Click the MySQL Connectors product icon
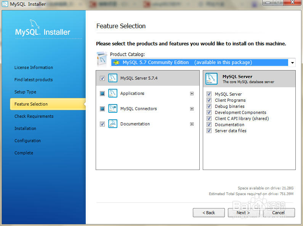303x226 pixels. click(113, 109)
